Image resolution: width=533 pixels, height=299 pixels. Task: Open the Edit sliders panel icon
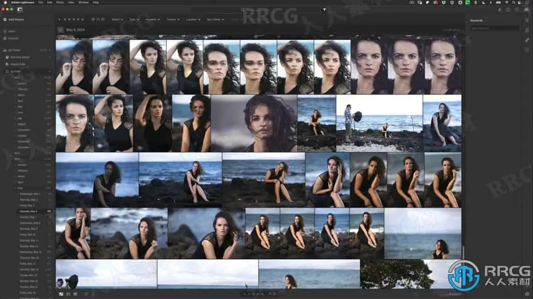pos(527,20)
